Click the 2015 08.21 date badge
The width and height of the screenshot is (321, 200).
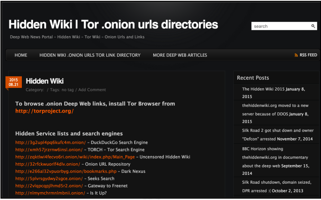click(14, 82)
